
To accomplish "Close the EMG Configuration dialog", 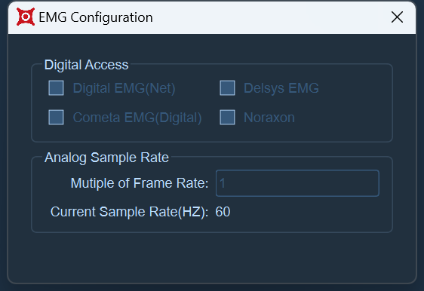I will [x=397, y=17].
